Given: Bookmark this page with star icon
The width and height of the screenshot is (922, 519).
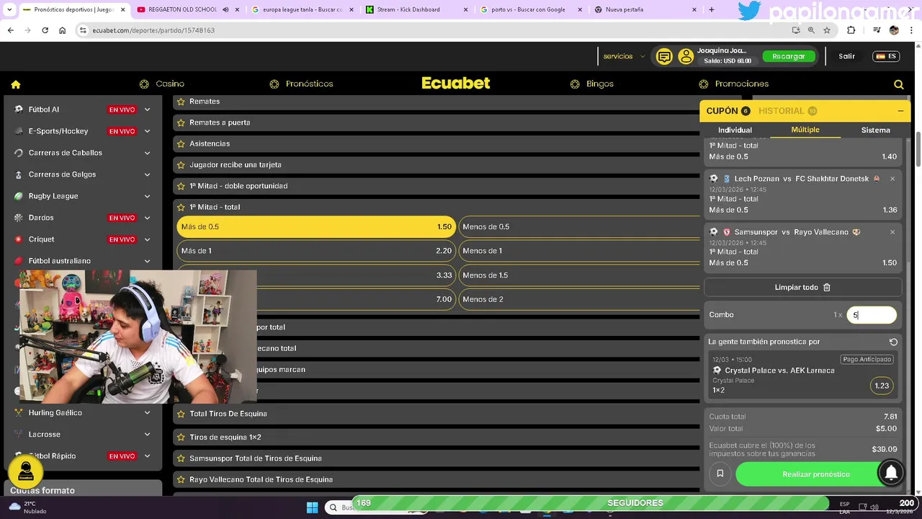Looking at the screenshot, I should (x=827, y=30).
